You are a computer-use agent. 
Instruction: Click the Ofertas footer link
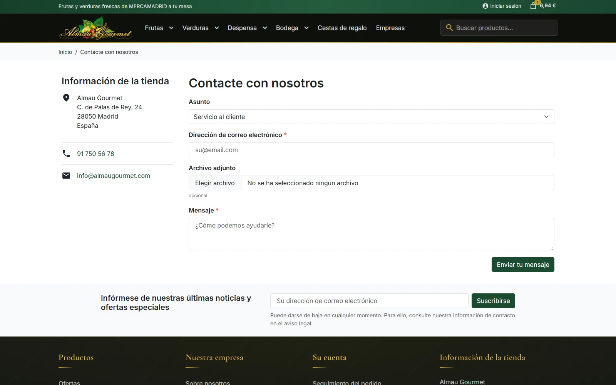coord(69,383)
